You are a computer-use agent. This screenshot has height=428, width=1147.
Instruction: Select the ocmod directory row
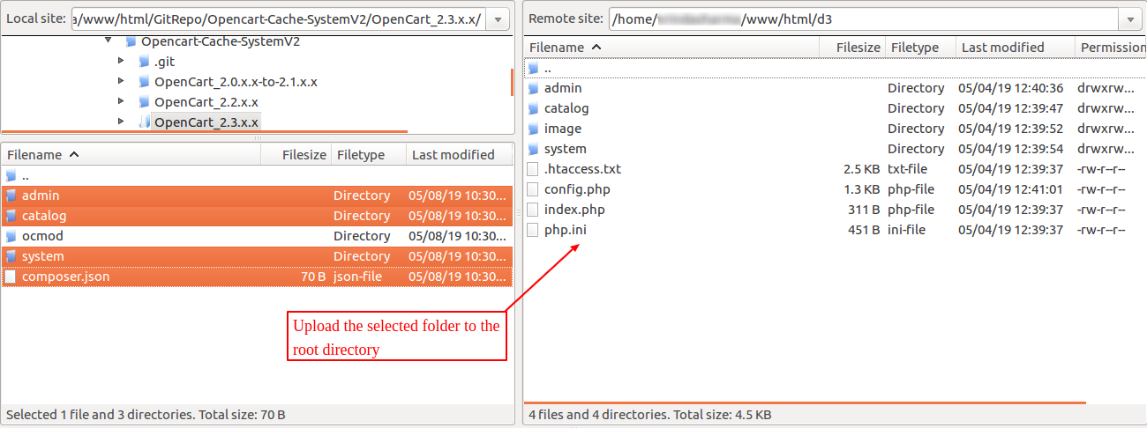pyautogui.click(x=257, y=235)
